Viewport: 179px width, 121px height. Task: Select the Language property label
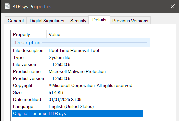[x=23, y=107]
